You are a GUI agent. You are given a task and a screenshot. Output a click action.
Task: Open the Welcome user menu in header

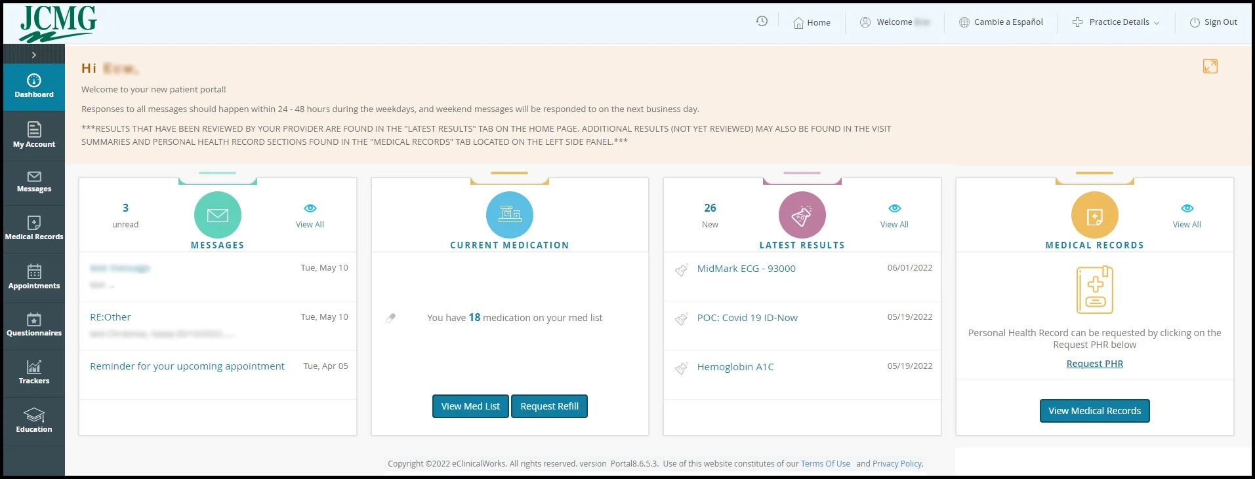(x=894, y=22)
